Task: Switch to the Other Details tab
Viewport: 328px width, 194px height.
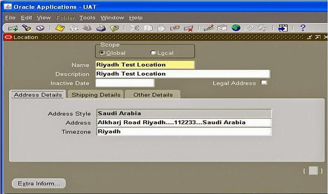Action: (x=153, y=95)
